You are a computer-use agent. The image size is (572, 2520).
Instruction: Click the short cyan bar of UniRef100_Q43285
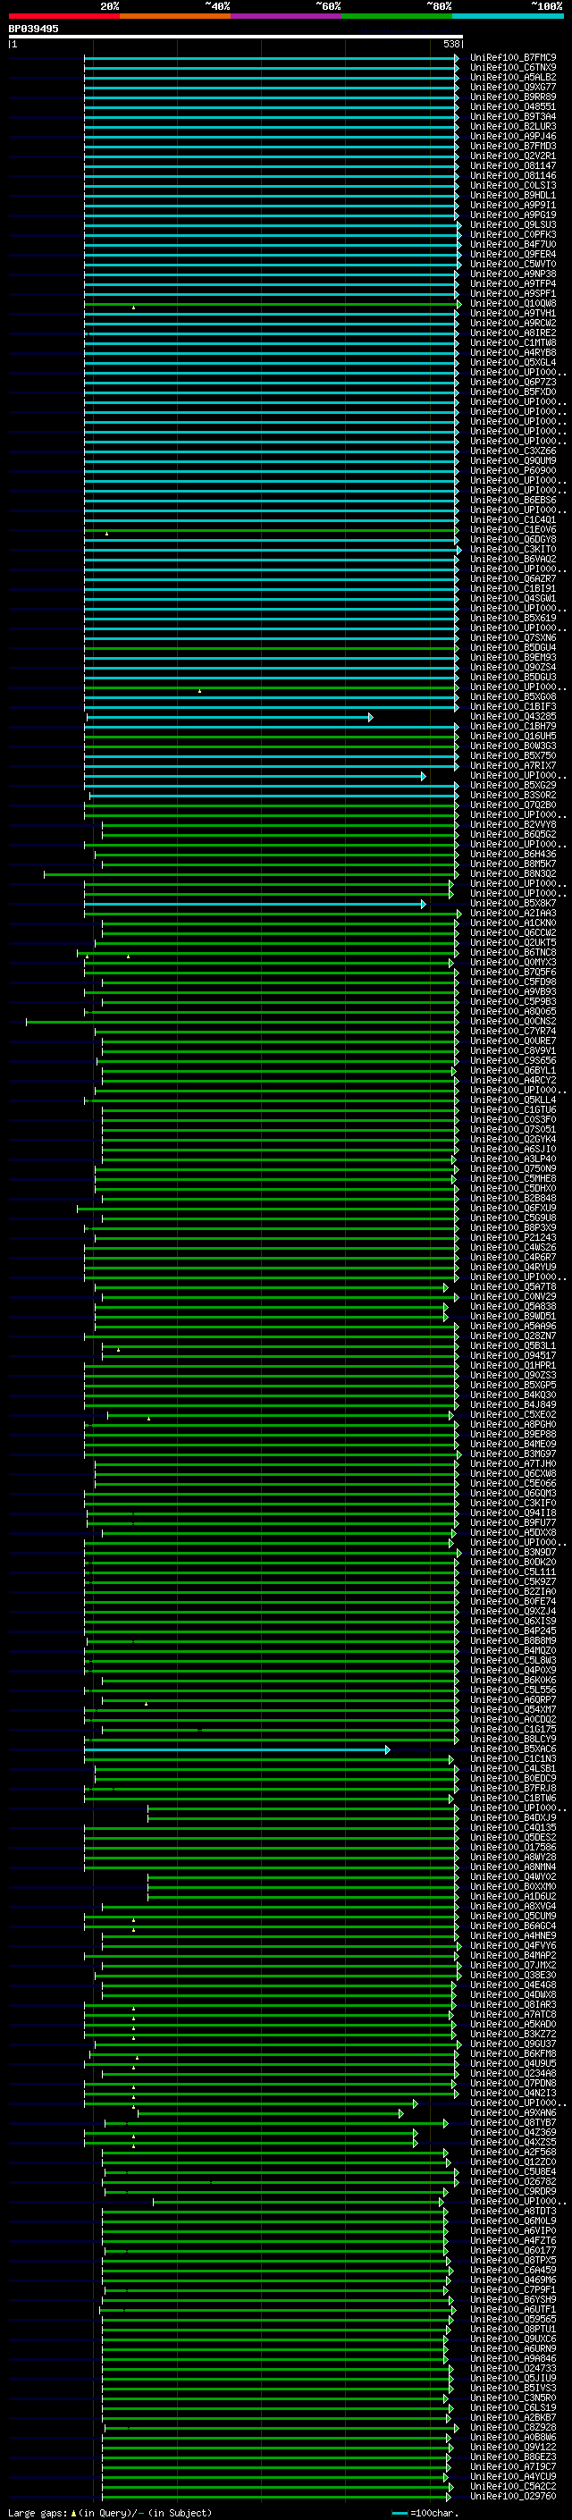coord(229,717)
